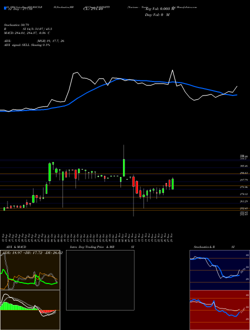Click the ADX: 18.97 +DY: 17.72 readout

tap(31, 253)
